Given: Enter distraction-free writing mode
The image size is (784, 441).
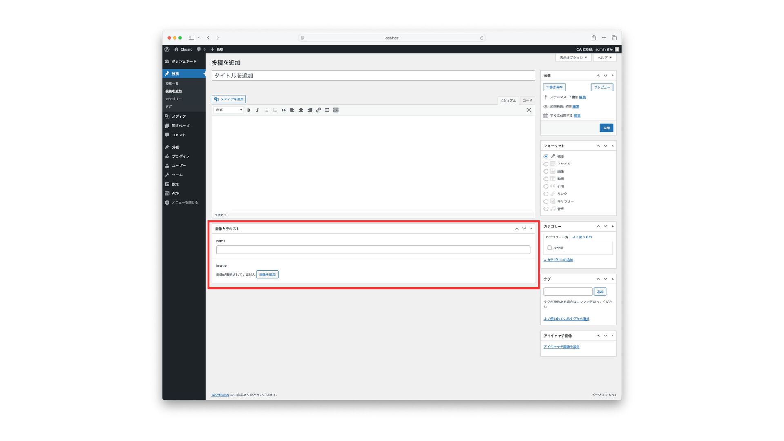Looking at the screenshot, I should 529,110.
